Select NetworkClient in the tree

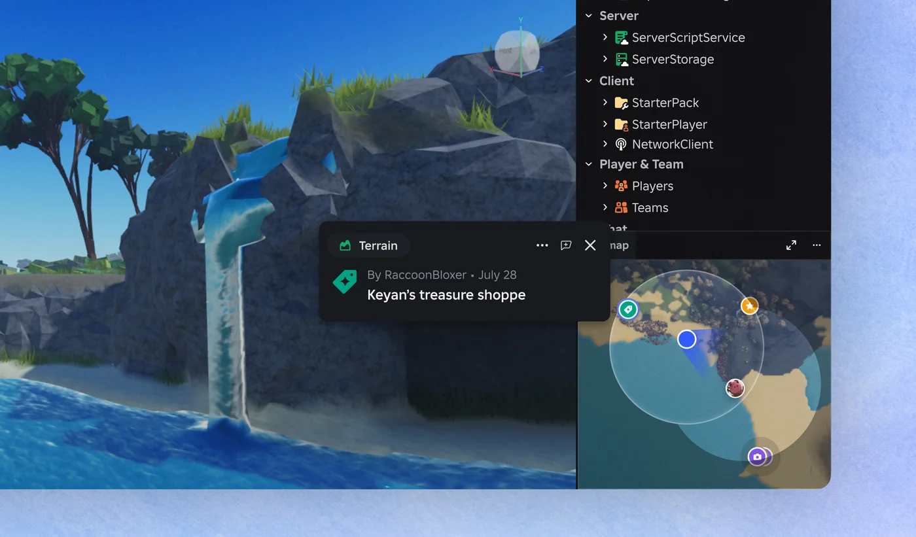point(673,144)
